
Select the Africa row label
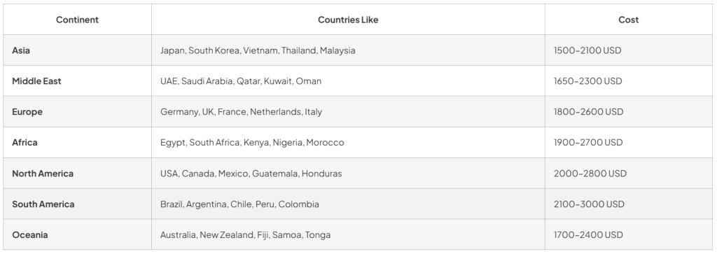25,143
